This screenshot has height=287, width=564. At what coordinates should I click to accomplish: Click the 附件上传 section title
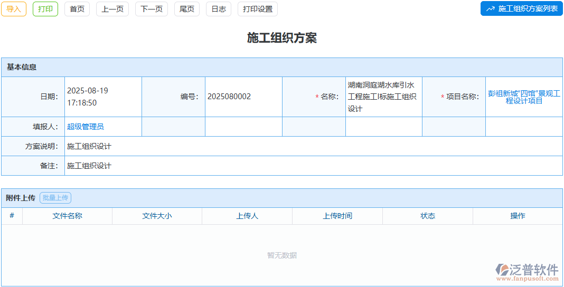click(x=21, y=198)
